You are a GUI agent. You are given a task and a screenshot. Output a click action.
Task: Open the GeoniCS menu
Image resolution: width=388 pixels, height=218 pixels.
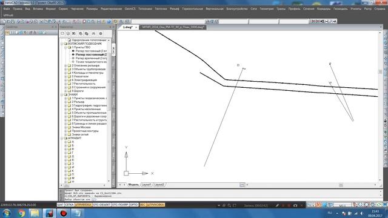tap(130, 8)
